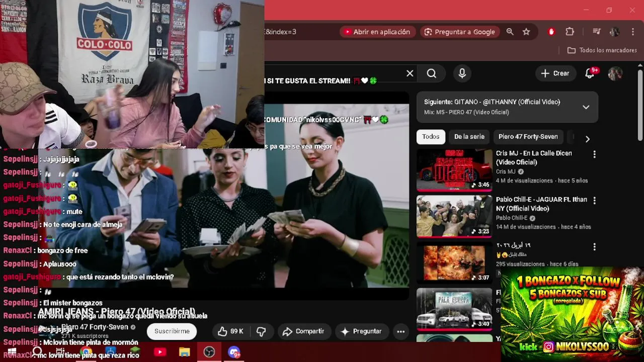The width and height of the screenshot is (644, 362).
Task: Open Task View from the taskbar
Action: pos(60,352)
